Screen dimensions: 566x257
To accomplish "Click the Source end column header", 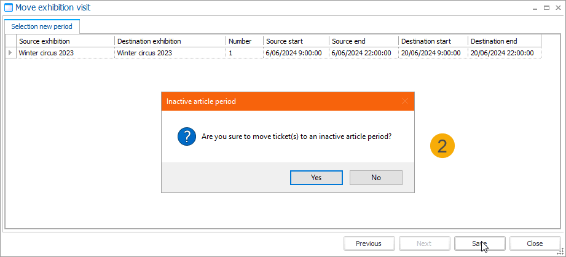I will pos(363,41).
